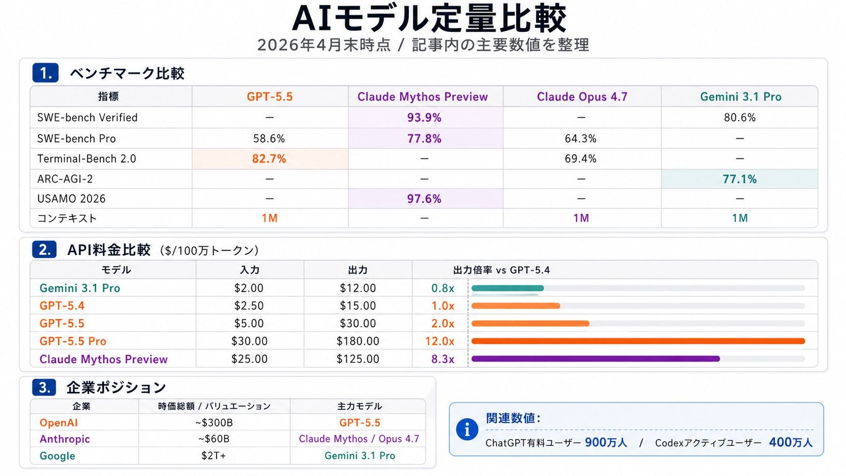The width and height of the screenshot is (846, 476).
Task: Click the 900万人 ChatGPT paid users figure
Action: point(606,443)
